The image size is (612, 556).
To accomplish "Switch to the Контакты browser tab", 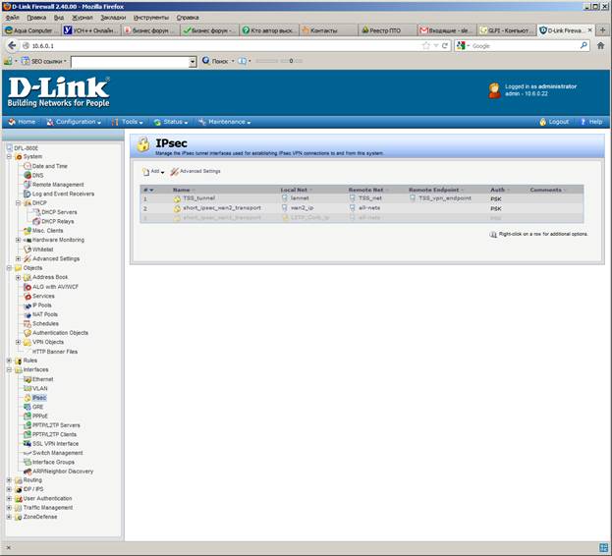I will point(328,30).
